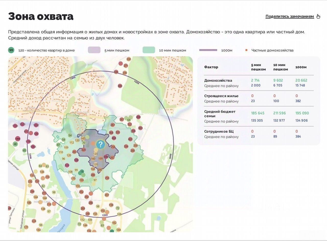327x241 pixels.
Task: Select the green marker labeled 18
Action: [82, 171]
